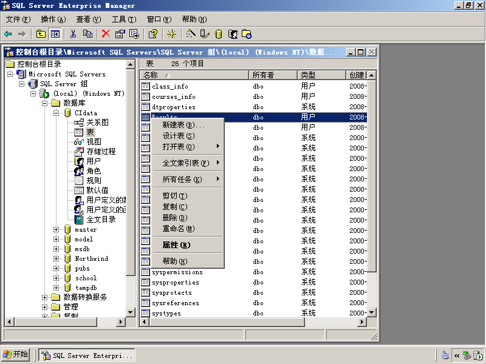Click the Forward arrow toolbar icon
This screenshot has width=486, height=364.
pos(22,34)
